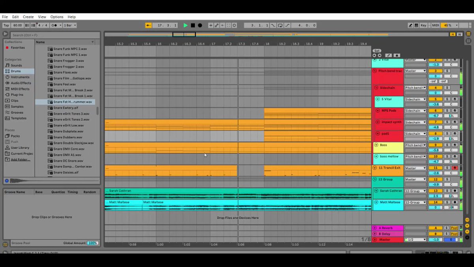Toggle the metronome icon
The width and height of the screenshot is (474, 267).
pyautogui.click(x=55, y=25)
